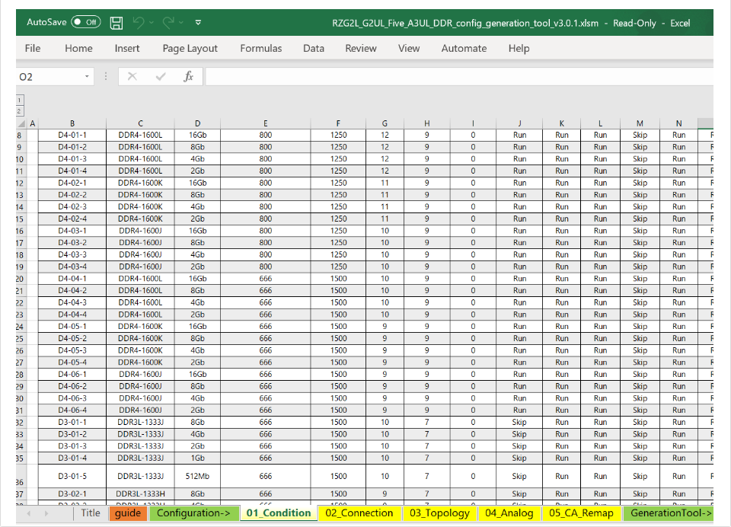Click Skip in column M of row 36
731x527 pixels.
[640, 476]
